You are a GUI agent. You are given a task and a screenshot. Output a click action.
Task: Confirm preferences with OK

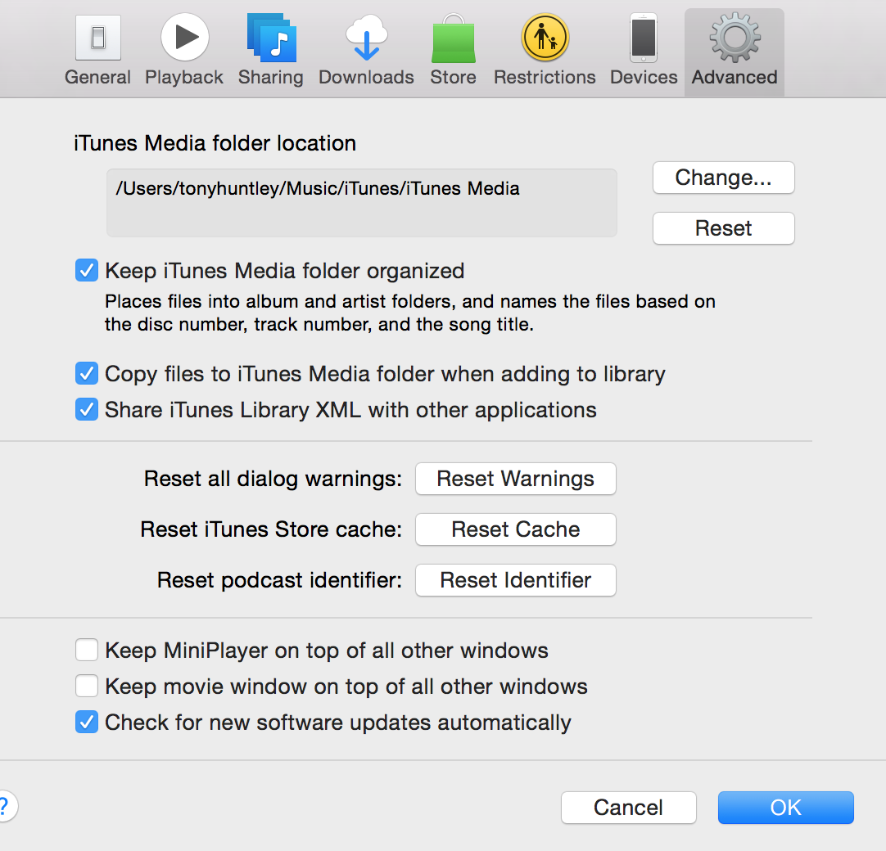pyautogui.click(x=785, y=808)
